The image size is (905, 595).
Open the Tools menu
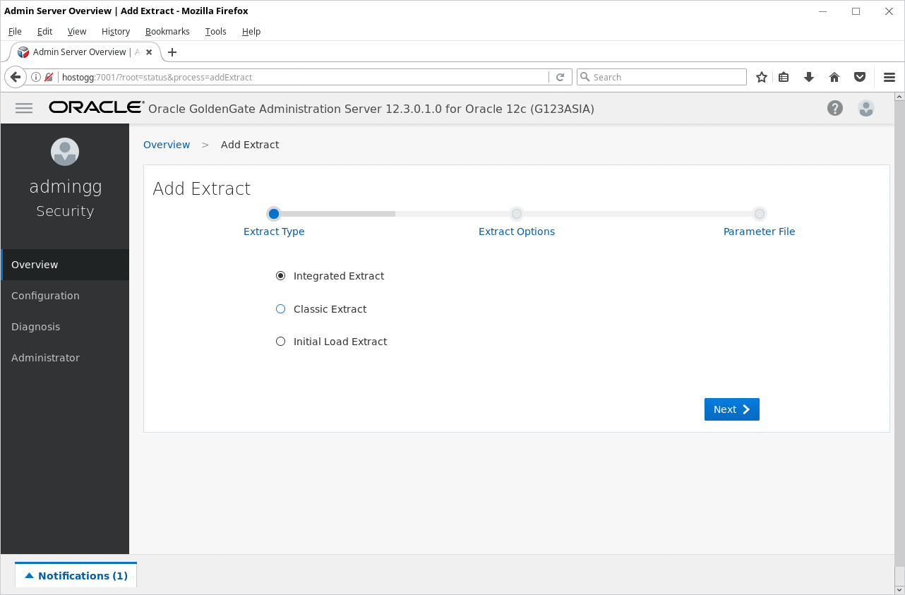pyautogui.click(x=216, y=31)
